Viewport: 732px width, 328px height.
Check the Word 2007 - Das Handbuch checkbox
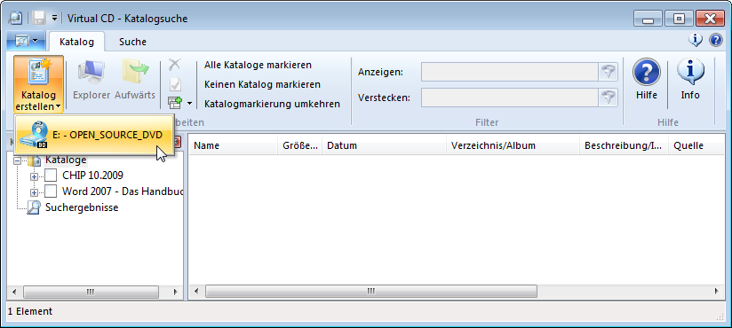tap(51, 191)
